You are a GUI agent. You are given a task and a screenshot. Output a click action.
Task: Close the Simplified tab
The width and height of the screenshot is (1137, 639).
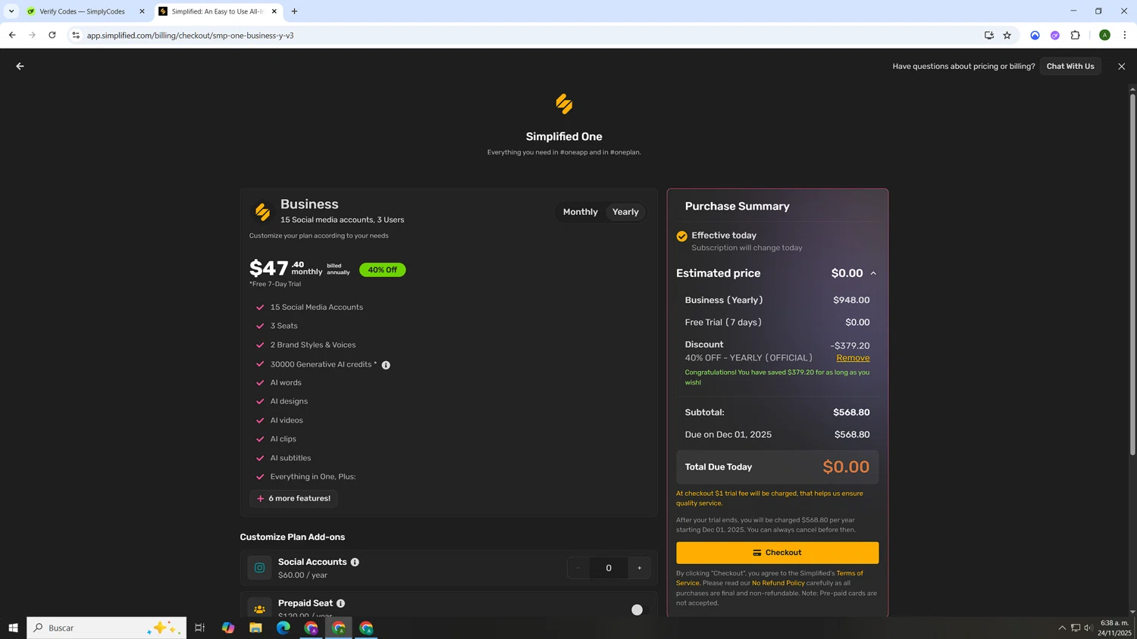[274, 11]
